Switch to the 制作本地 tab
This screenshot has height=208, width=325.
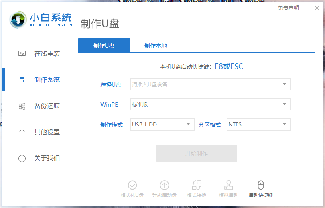tap(156, 46)
